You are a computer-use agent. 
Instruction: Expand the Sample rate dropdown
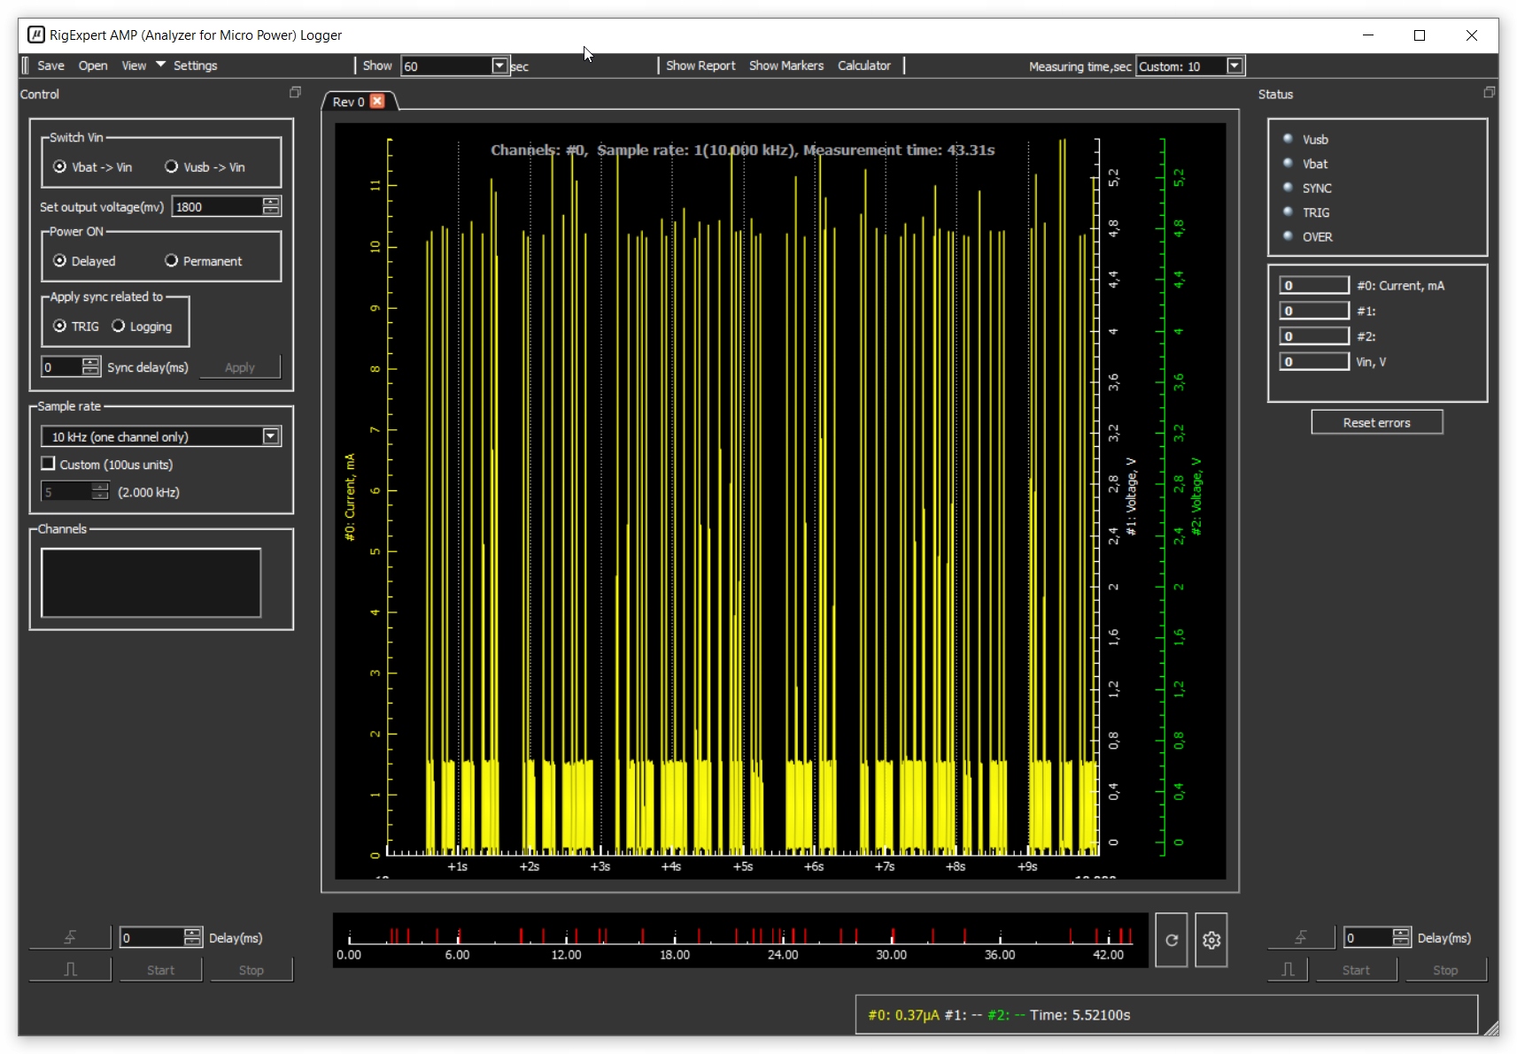click(271, 436)
